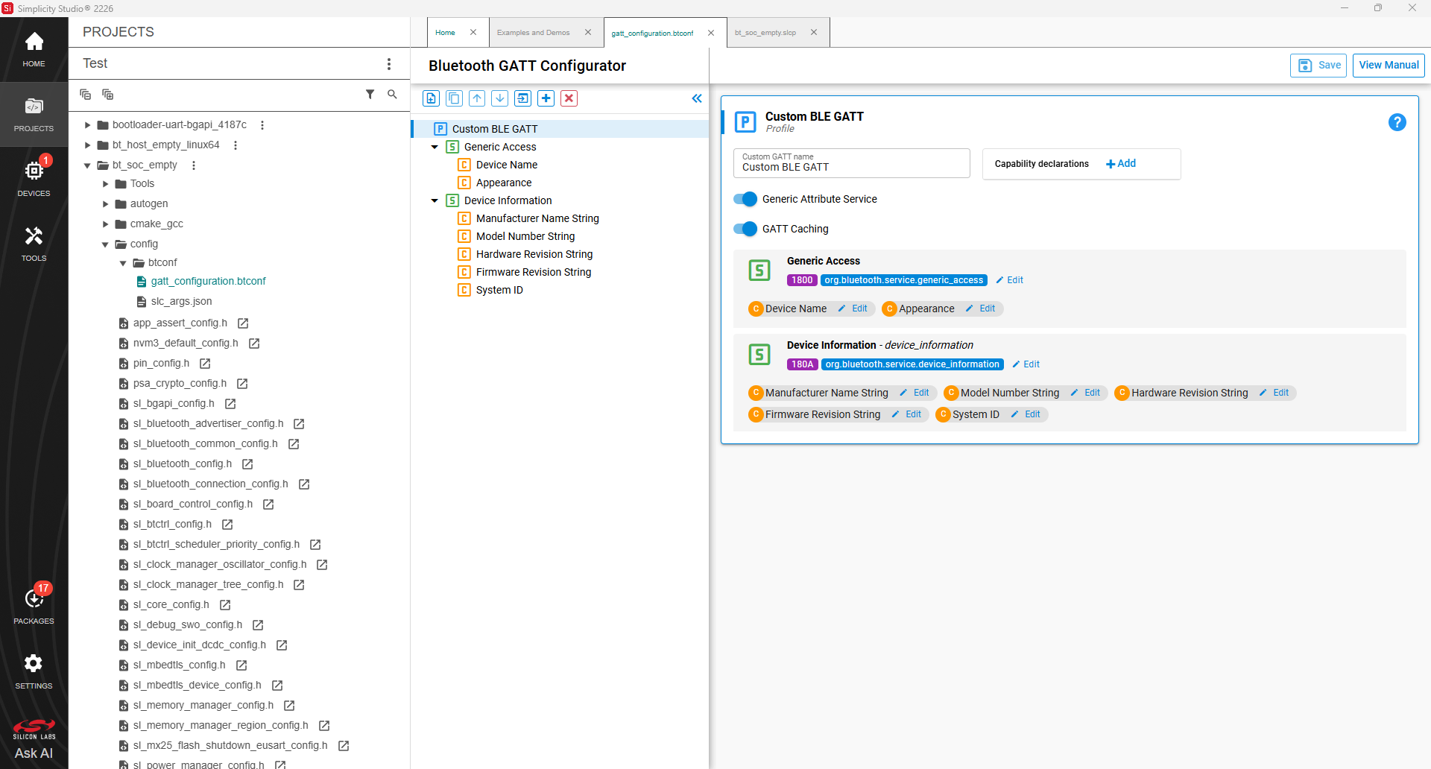
Task: Open the project tree filter
Action: (370, 95)
